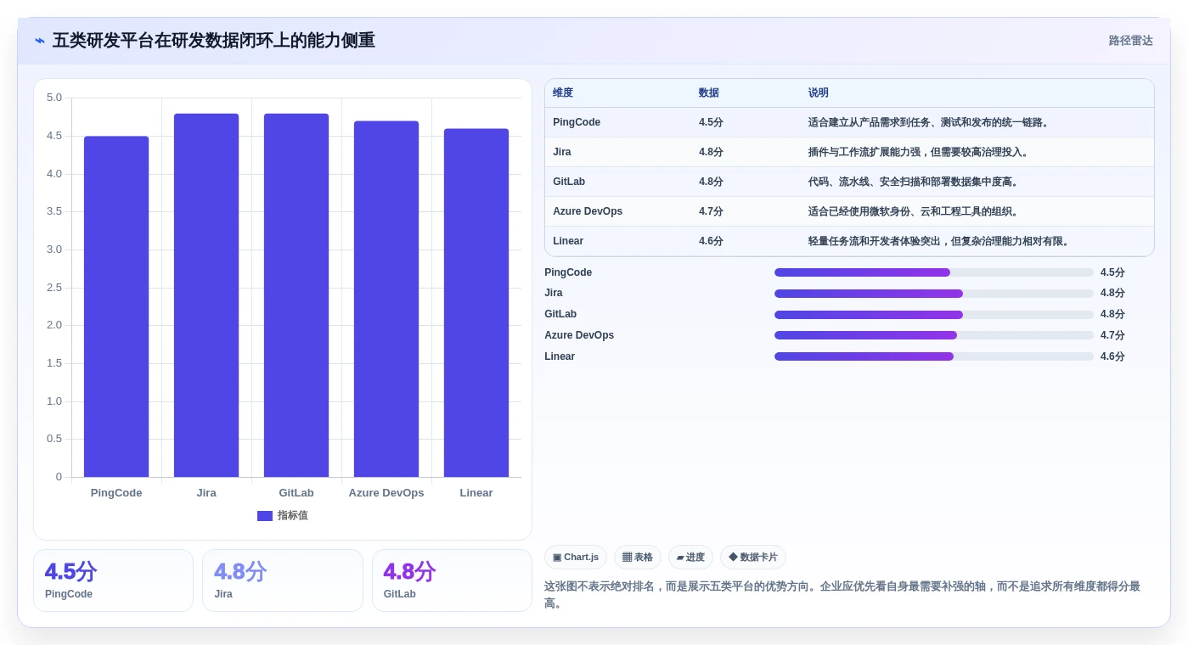Image resolution: width=1188 pixels, height=645 pixels.
Task: Click the 路径雷达 label in header
Action: [x=1130, y=41]
